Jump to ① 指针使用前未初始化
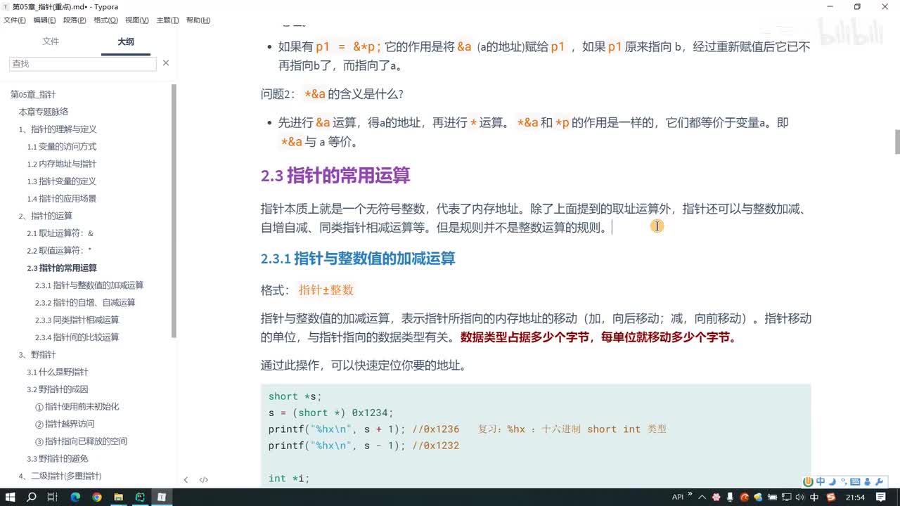The width and height of the screenshot is (900, 506). 77,406
